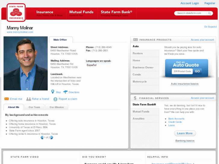Open the State Farm Bank navigation menu
Image resolution: width=219 pixels, height=164 pixels.
117,14
